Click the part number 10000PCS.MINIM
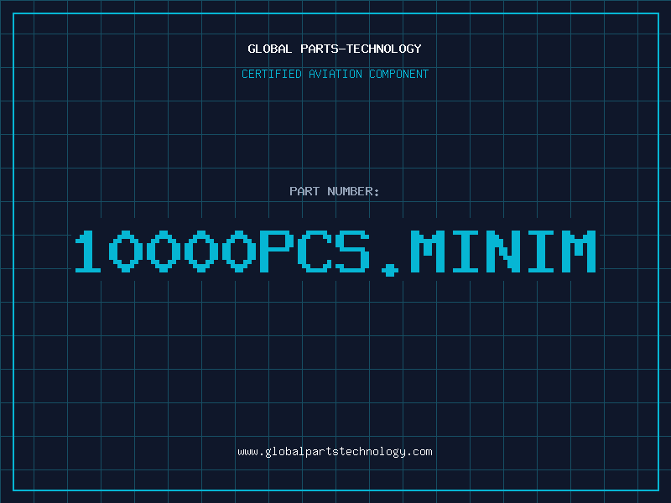 click(x=335, y=252)
